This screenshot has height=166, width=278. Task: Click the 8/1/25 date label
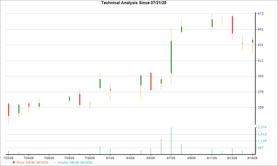point(110,158)
